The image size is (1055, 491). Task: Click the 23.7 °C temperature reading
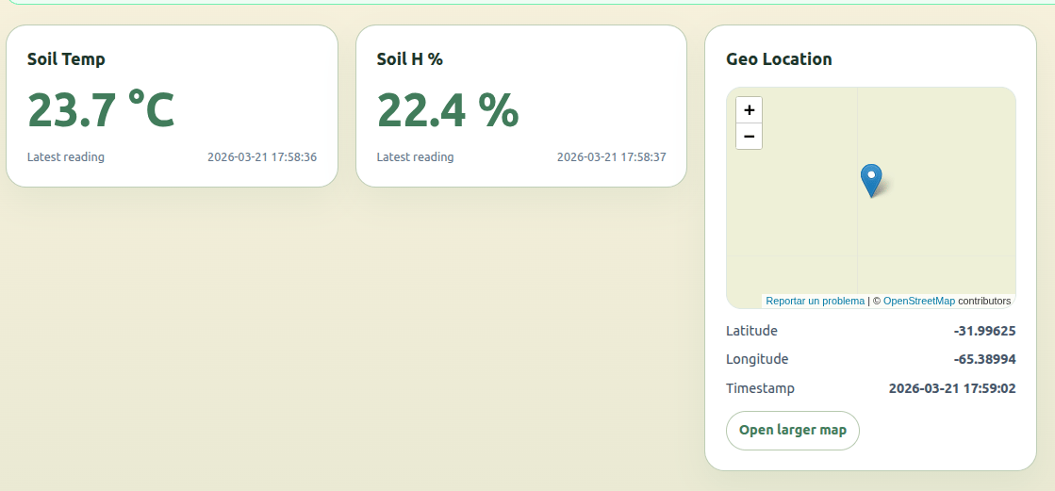tap(101, 110)
